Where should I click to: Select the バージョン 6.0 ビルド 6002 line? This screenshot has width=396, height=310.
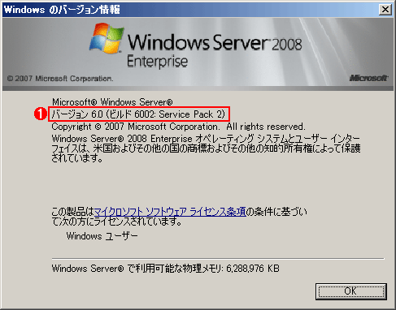tap(138, 114)
